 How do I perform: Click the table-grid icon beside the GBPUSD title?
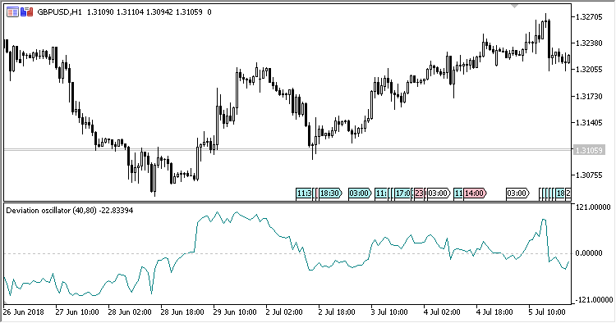tap(12, 12)
